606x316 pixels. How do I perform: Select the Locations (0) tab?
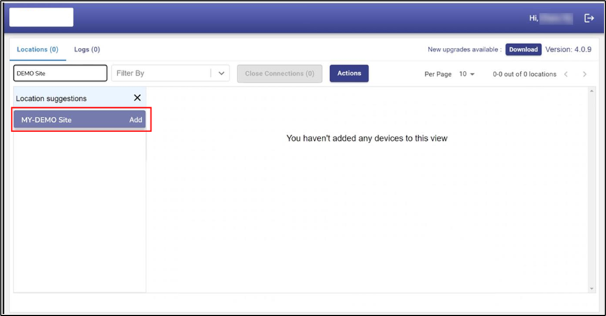click(x=38, y=50)
